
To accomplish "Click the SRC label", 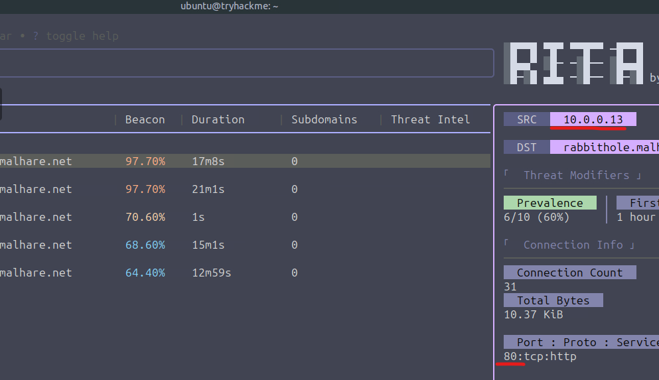I will click(x=527, y=119).
